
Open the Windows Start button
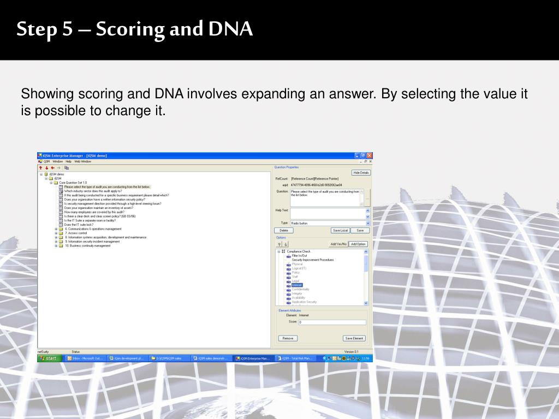click(49, 358)
